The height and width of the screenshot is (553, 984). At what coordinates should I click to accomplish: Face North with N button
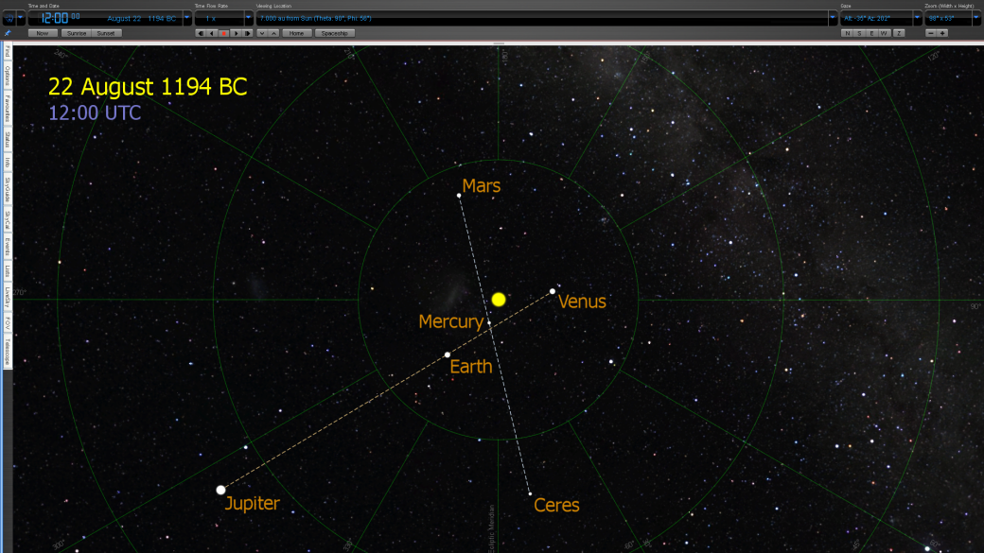point(847,33)
